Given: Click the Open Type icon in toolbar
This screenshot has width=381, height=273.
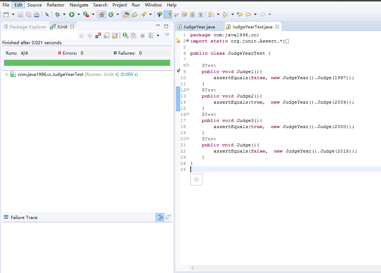Looking at the screenshot, I should click(126, 14).
